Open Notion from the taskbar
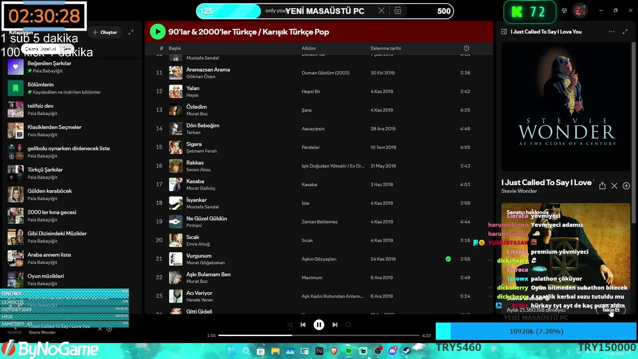 [319, 352]
